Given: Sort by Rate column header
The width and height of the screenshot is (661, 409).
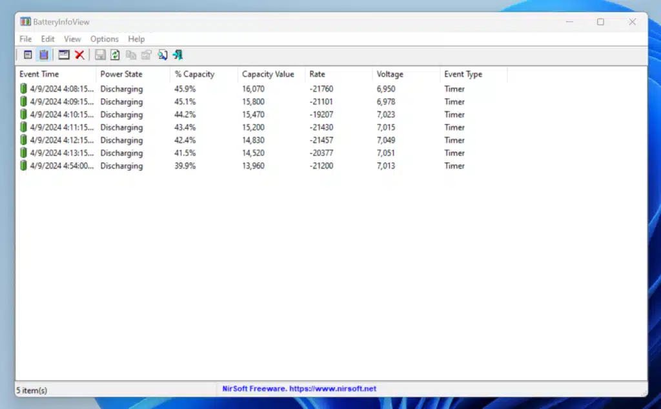Looking at the screenshot, I should coord(339,74).
